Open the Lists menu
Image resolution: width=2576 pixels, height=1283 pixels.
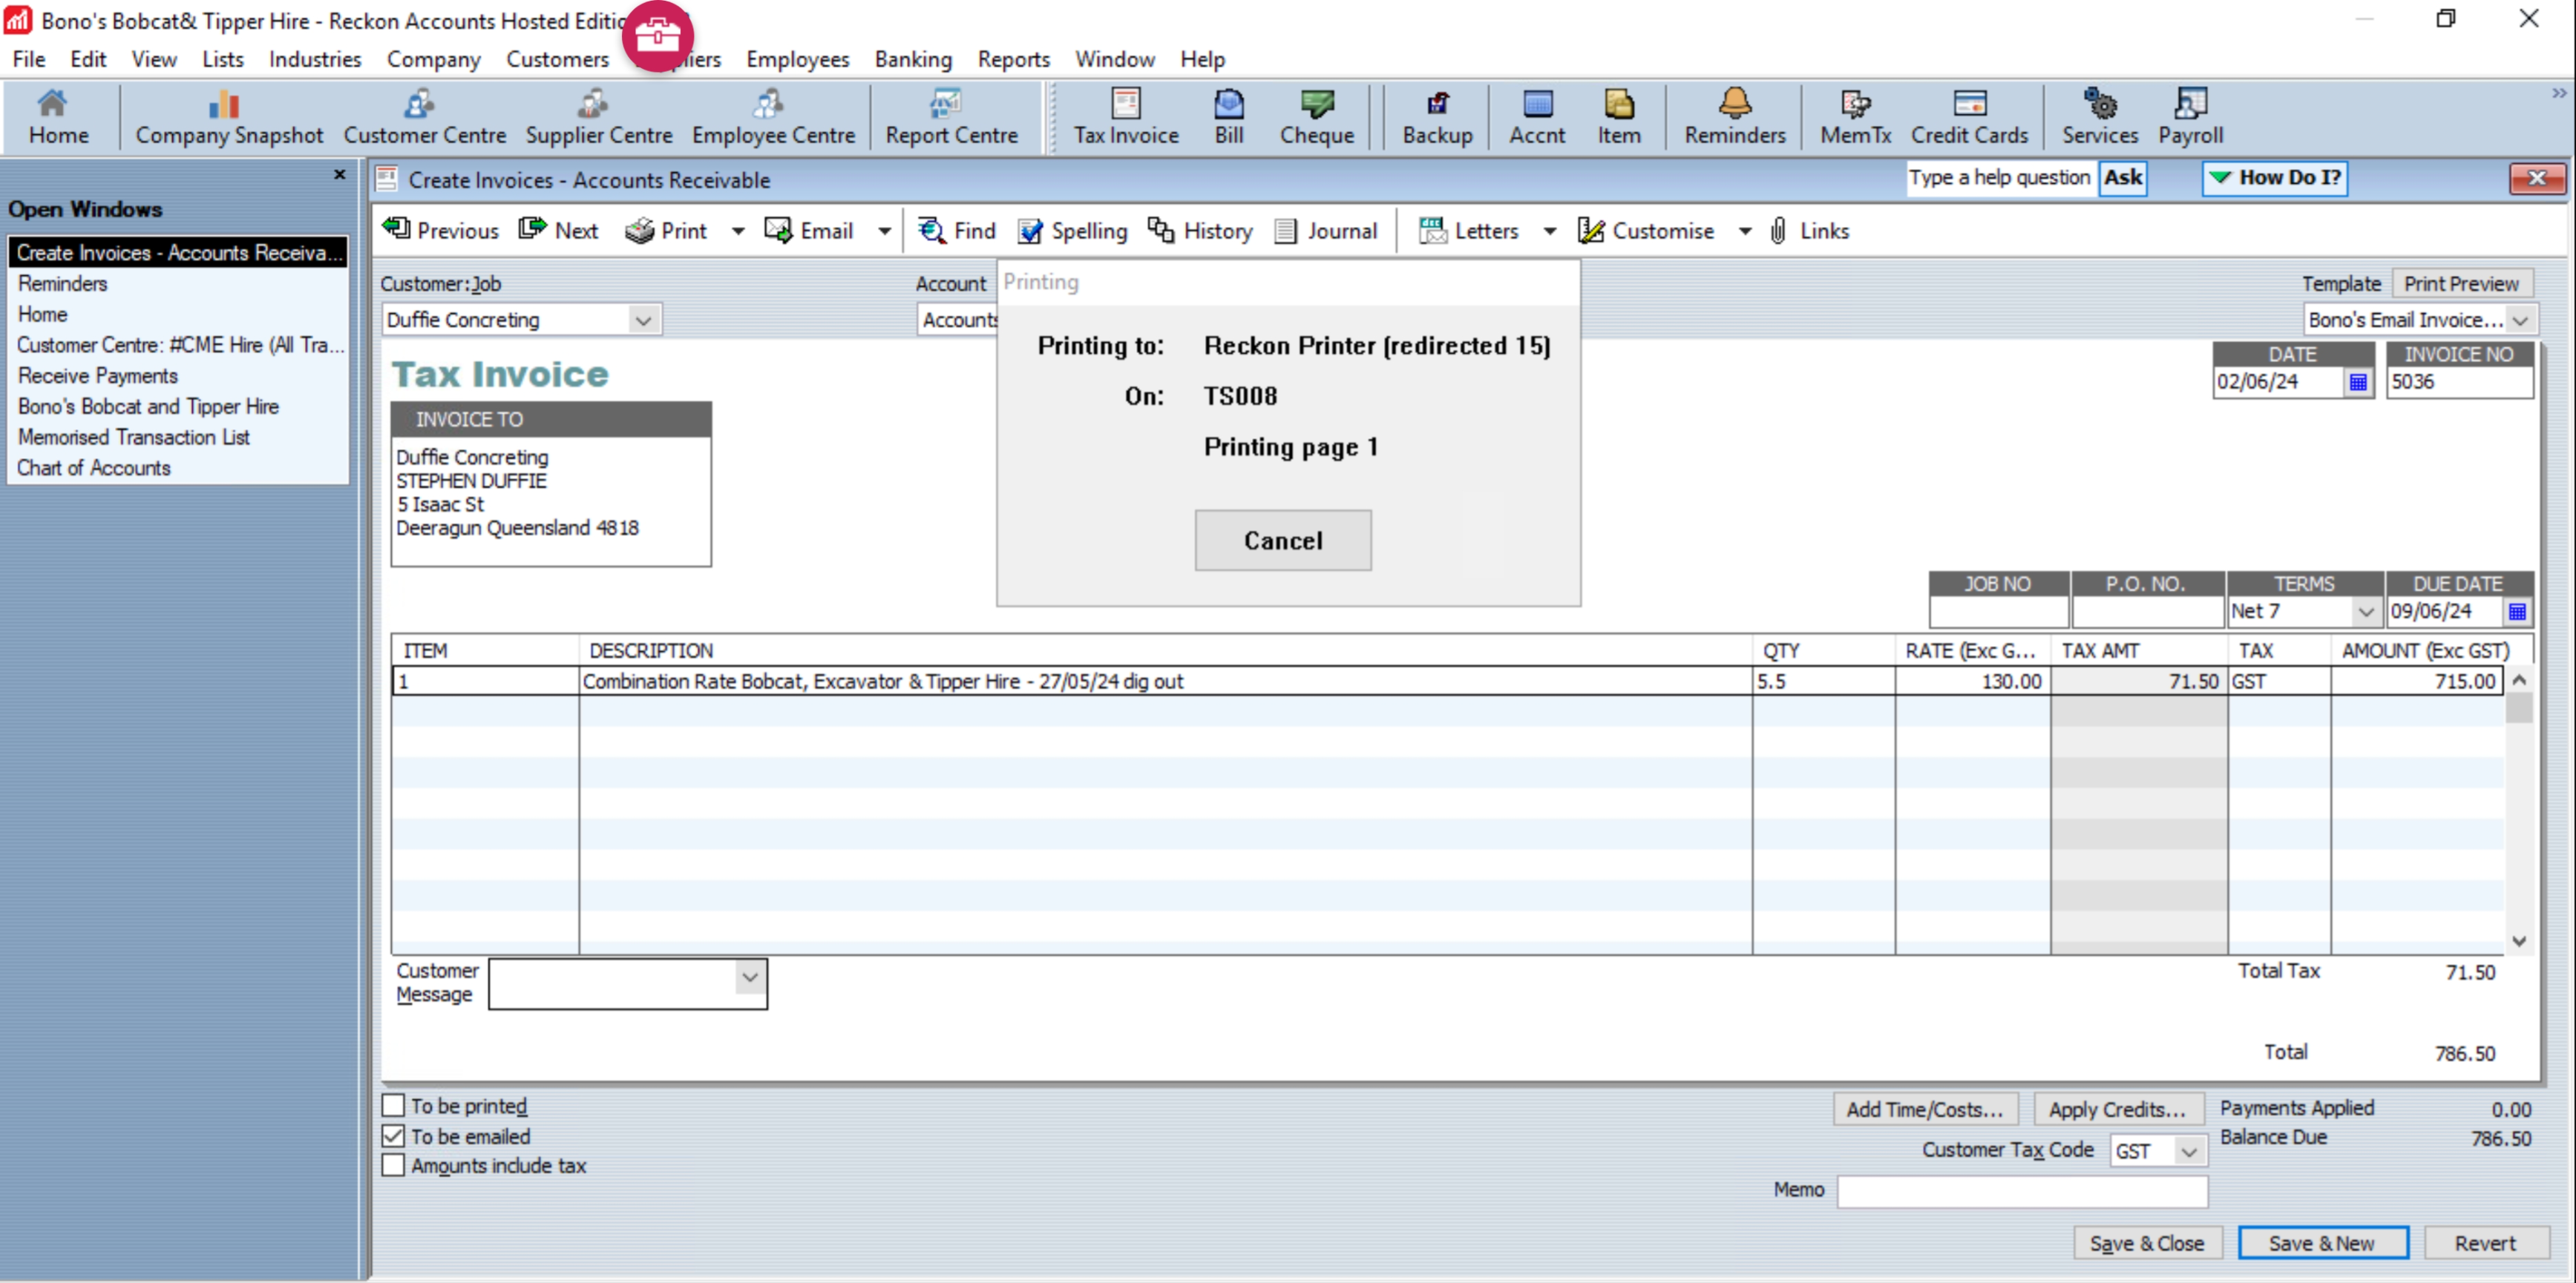pyautogui.click(x=222, y=59)
